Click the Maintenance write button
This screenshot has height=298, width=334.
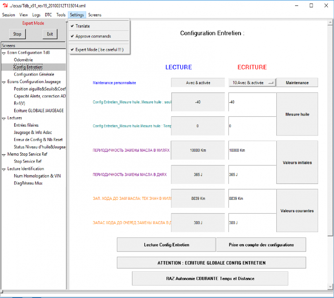coord(297,83)
